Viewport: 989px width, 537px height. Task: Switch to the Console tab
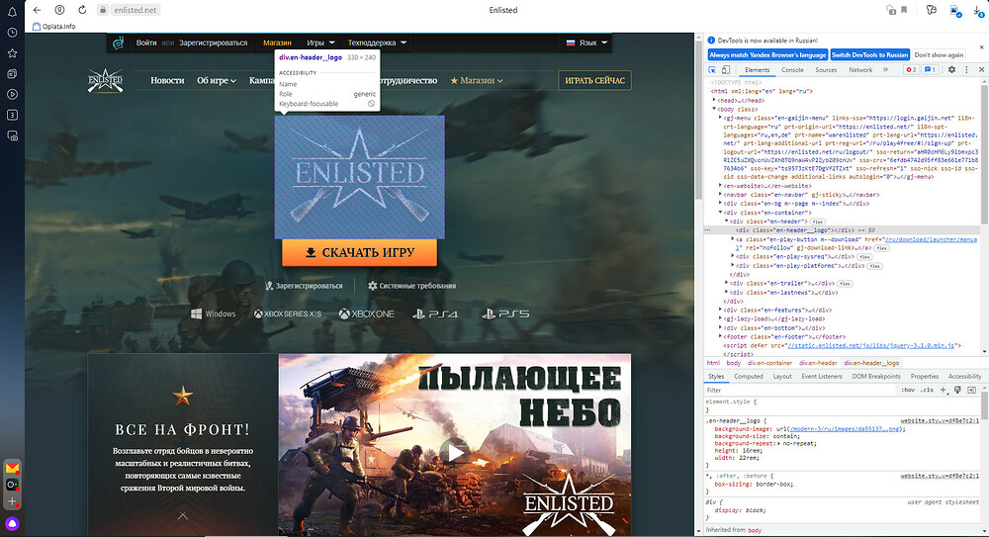click(792, 70)
